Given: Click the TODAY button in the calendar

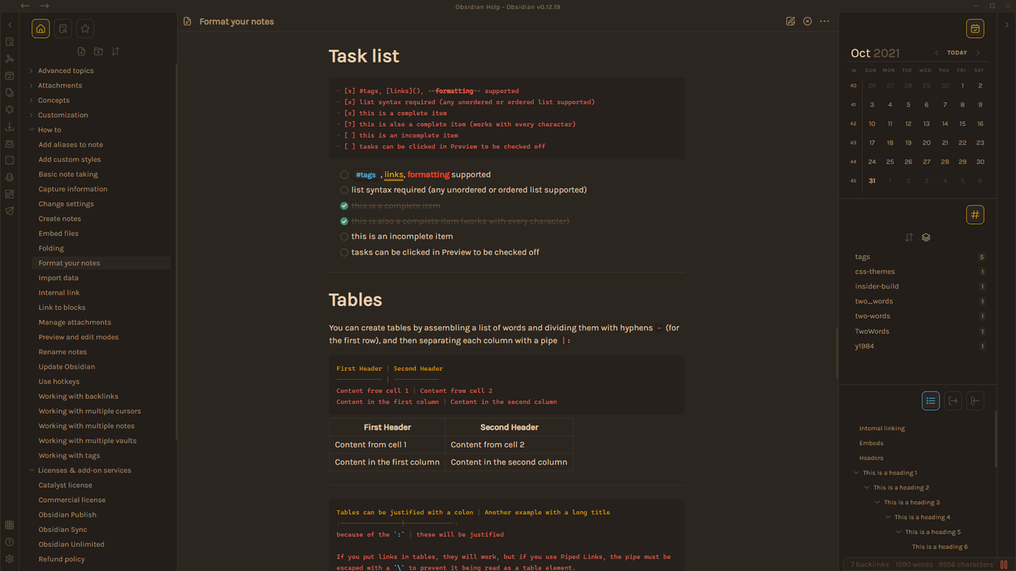Looking at the screenshot, I should click(957, 53).
